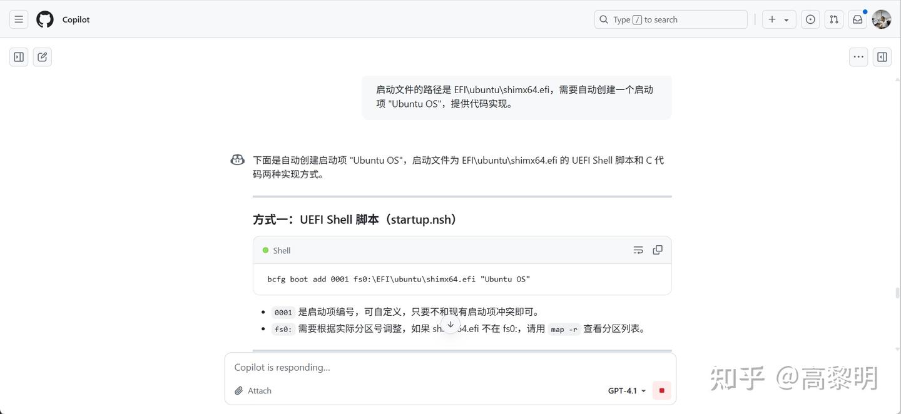Attach a file with the paperclip icon

point(238,390)
